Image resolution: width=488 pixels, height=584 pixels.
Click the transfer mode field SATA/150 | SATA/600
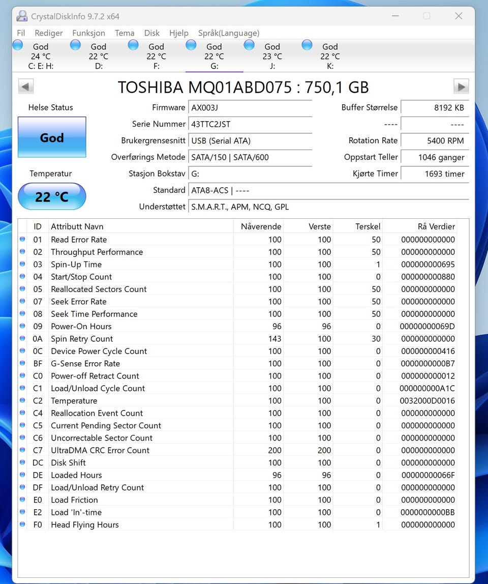click(x=250, y=157)
